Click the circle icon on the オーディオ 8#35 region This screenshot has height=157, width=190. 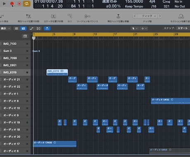pos(172,100)
